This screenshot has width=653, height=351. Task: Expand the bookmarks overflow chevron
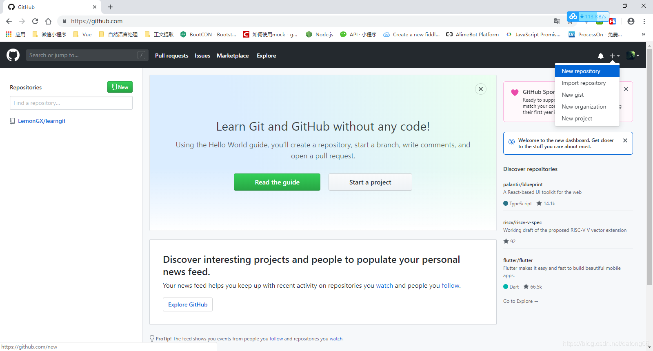643,34
